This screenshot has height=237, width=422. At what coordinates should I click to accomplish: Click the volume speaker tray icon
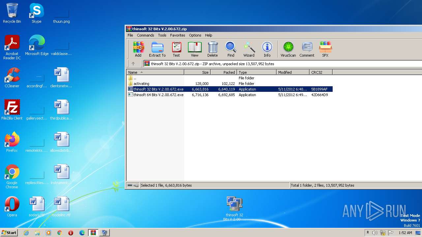(x=375, y=233)
